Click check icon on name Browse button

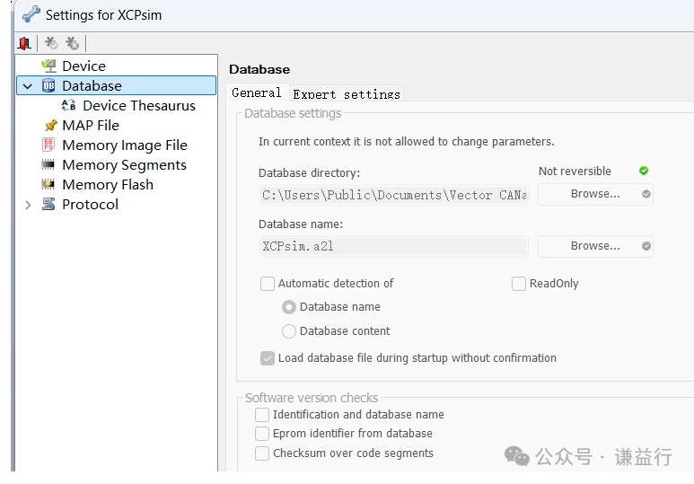click(x=646, y=246)
